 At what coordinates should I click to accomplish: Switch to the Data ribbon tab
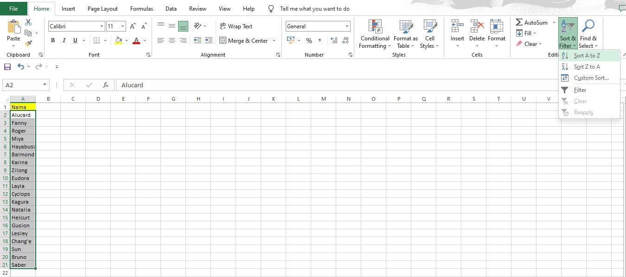point(171,8)
